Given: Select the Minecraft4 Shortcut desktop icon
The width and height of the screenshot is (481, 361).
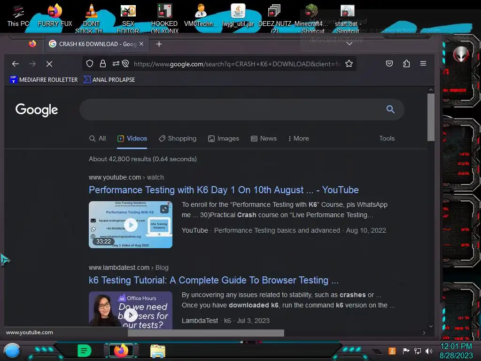Looking at the screenshot, I should [311, 18].
